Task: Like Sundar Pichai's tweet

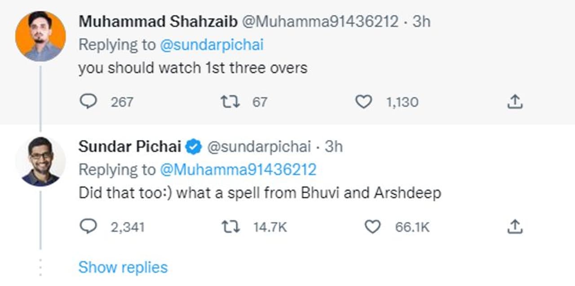Action: tap(372, 227)
